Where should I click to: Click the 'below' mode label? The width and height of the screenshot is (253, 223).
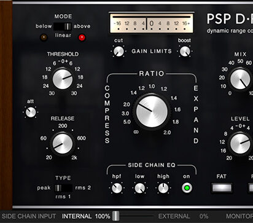coord(44,26)
